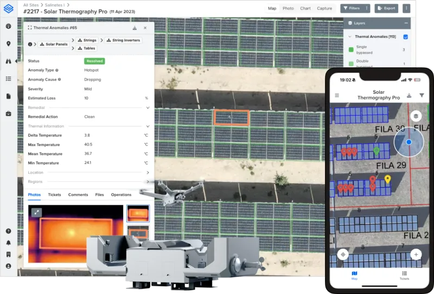
Task: Close the Thermal Anomalies #65 panel
Action: tap(145, 28)
